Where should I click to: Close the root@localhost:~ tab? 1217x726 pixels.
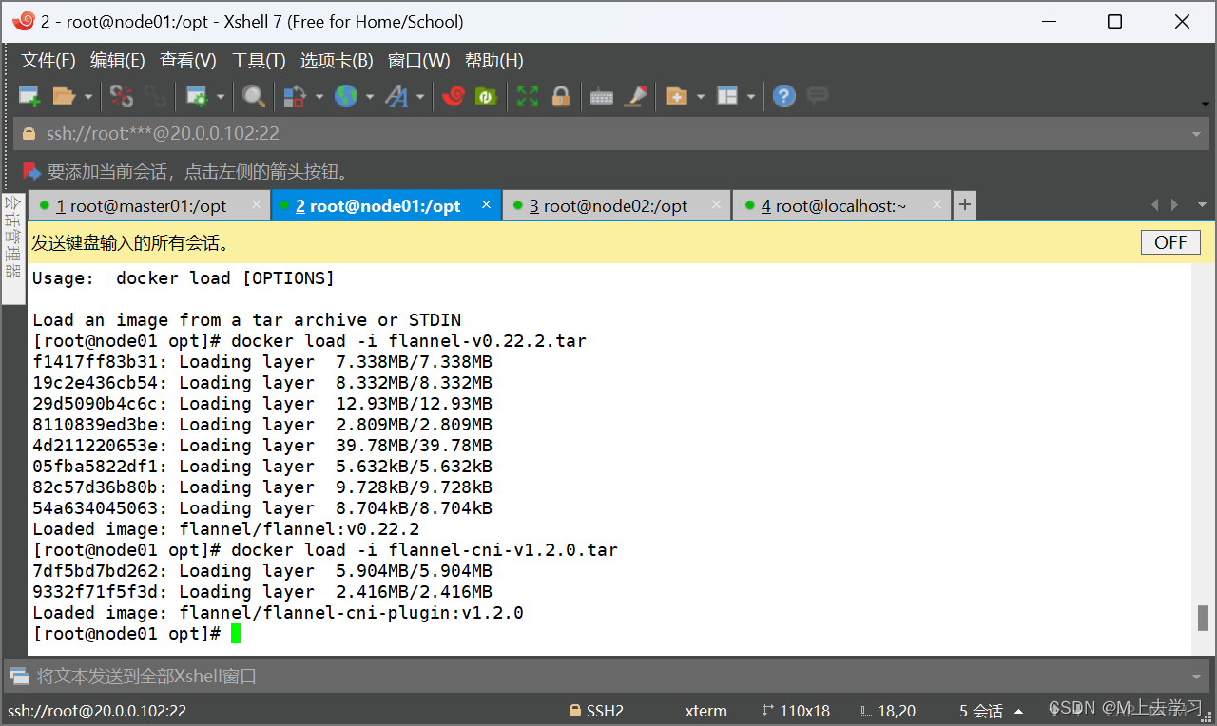[x=937, y=204]
